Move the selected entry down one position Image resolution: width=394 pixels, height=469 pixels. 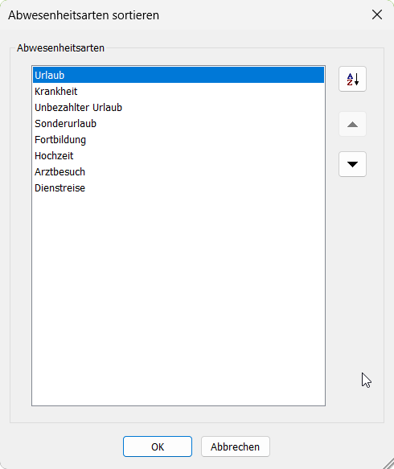point(352,164)
